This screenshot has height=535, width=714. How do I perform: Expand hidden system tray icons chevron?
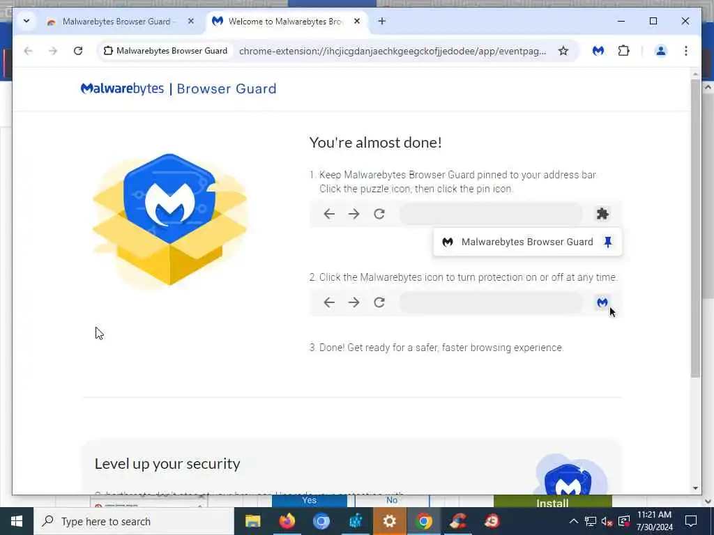pyautogui.click(x=574, y=521)
